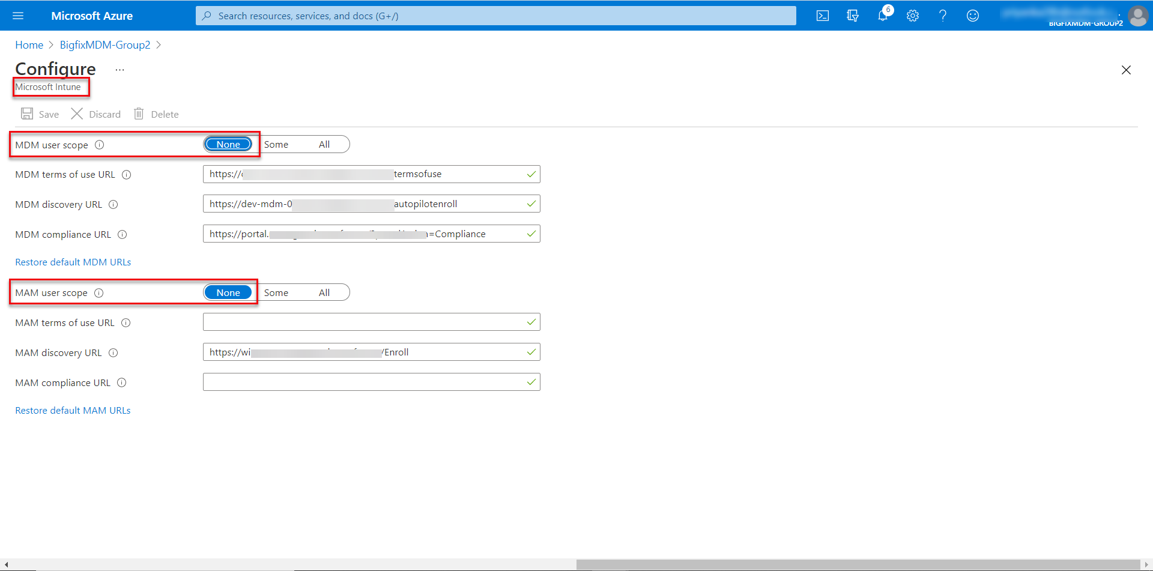Click the scrollbar right arrow

coord(1147,565)
